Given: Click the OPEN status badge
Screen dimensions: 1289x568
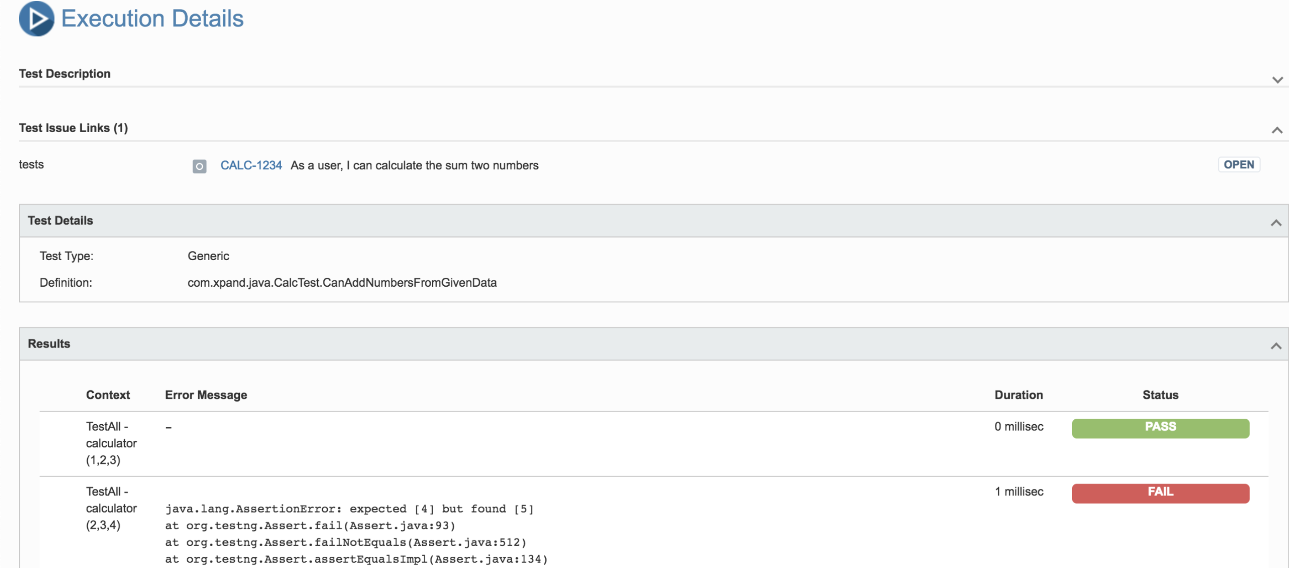Looking at the screenshot, I should click(1238, 164).
